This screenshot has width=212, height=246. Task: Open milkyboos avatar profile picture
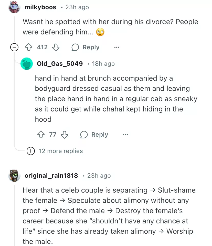point(14,7)
